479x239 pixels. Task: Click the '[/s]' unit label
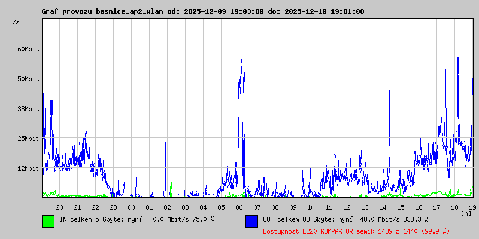pos(16,22)
